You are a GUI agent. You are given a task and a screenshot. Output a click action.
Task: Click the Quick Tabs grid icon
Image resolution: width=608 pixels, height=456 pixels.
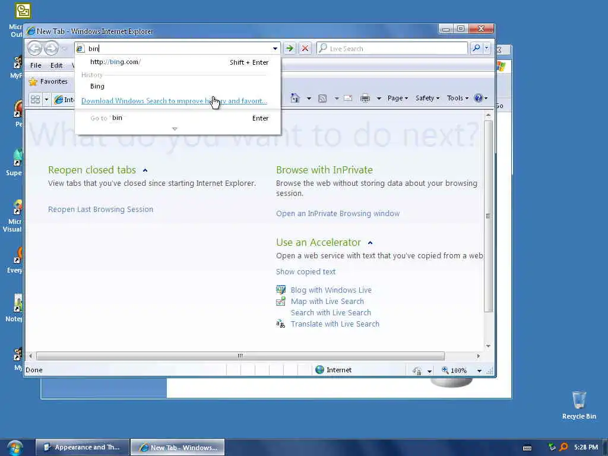click(35, 100)
